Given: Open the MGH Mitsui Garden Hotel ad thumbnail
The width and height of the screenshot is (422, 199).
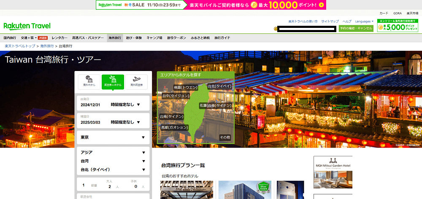Looking at the screenshot, I should (333, 173).
